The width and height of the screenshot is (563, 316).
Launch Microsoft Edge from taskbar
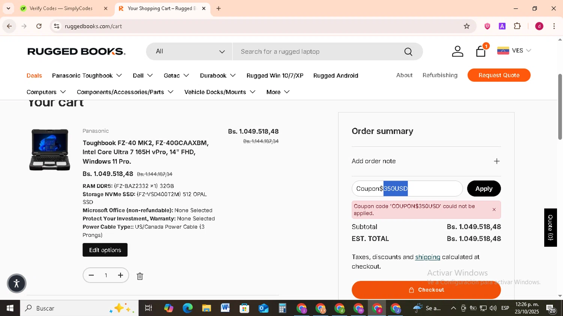tap(187, 308)
